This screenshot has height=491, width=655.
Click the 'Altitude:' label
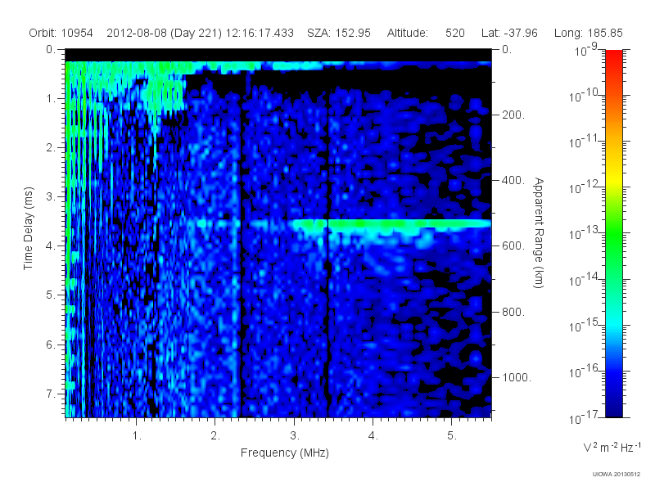408,33
